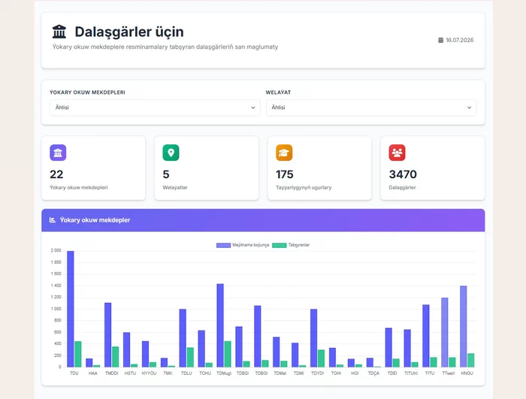Open the Welaýat dropdown
Image resolution: width=526 pixels, height=399 pixels.
(x=371, y=107)
